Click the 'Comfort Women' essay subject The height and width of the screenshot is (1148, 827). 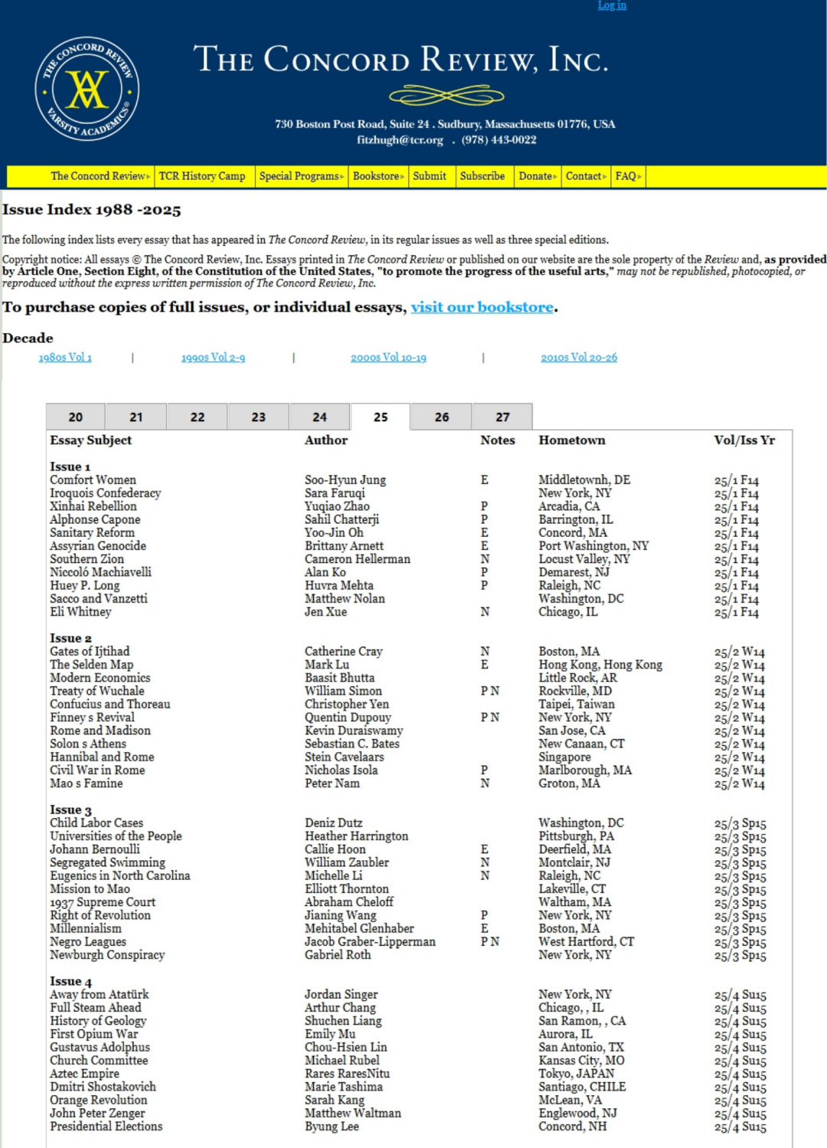point(93,480)
